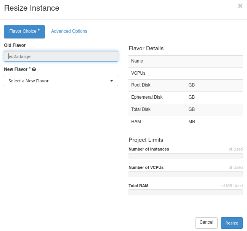Viewport: 247px width, 231px height.
Task: Open the Select a New Flavor dropdown
Action: [61, 80]
